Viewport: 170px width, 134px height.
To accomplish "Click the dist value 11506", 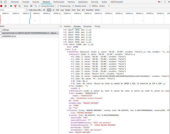I will point(76,47).
